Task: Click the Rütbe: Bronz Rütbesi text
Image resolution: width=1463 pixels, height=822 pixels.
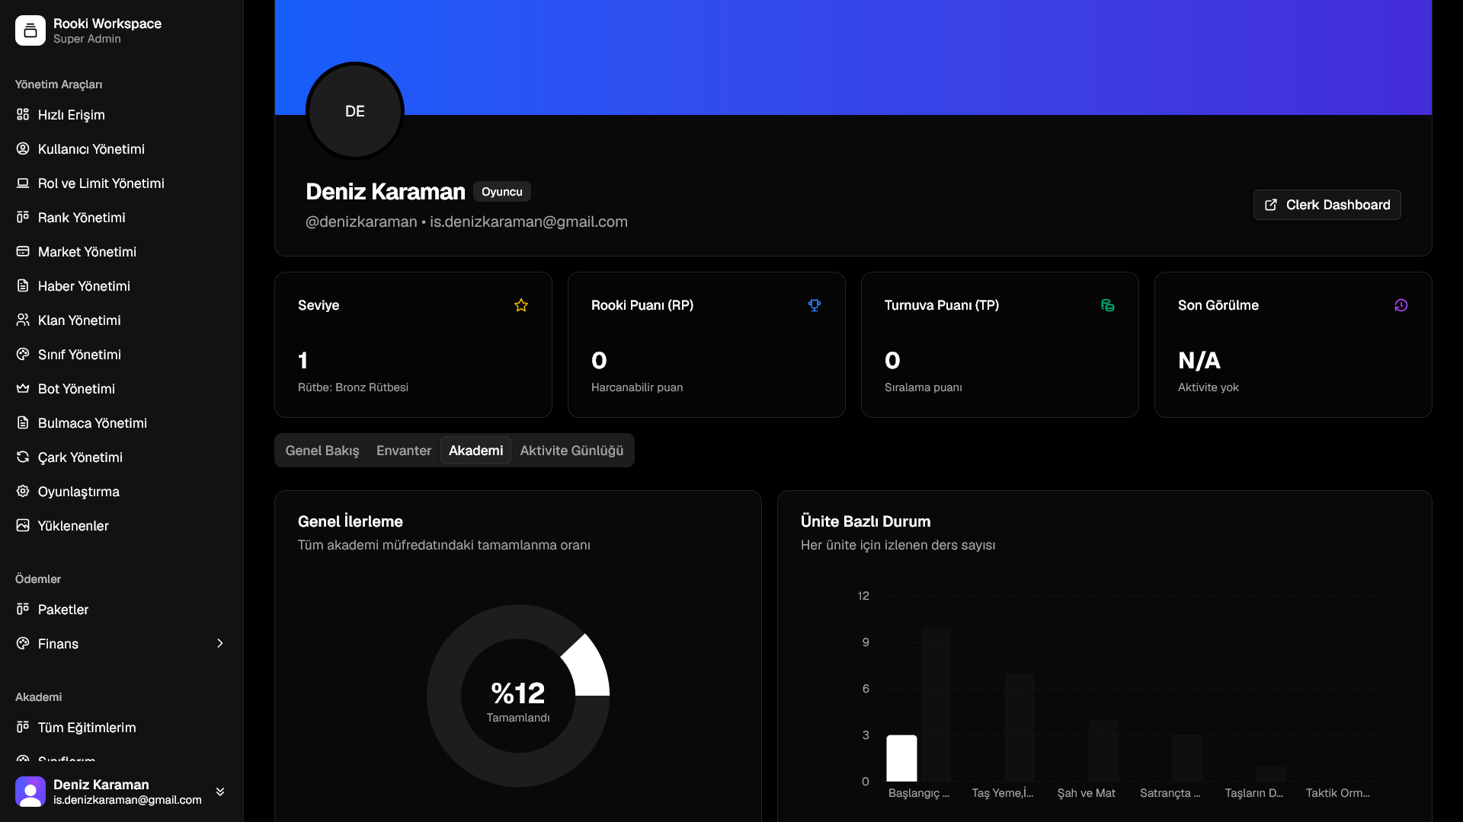Action: (x=353, y=387)
